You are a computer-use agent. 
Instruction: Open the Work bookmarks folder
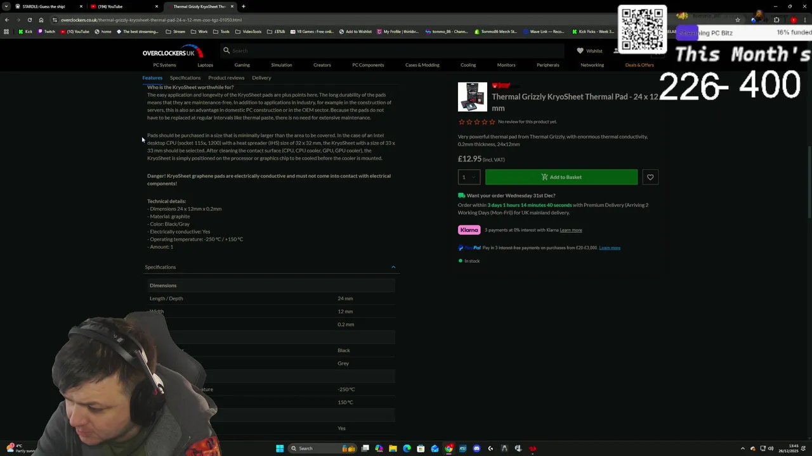click(199, 32)
